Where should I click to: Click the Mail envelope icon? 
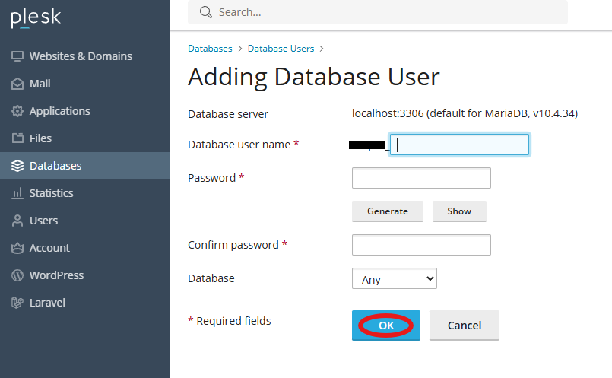(x=17, y=84)
